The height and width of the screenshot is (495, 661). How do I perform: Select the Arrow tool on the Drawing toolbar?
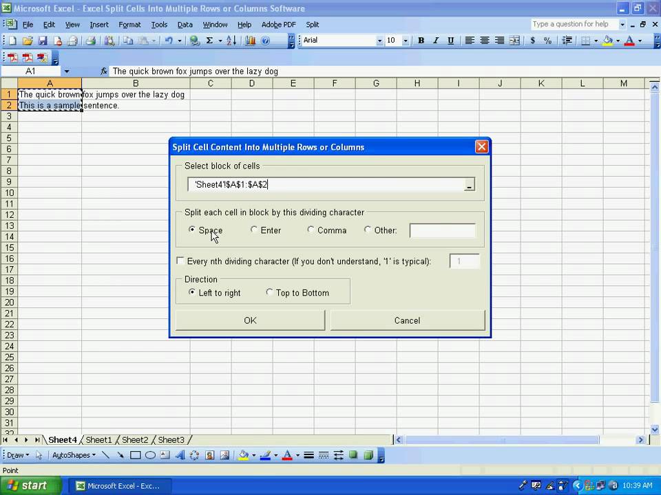pyautogui.click(x=120, y=455)
